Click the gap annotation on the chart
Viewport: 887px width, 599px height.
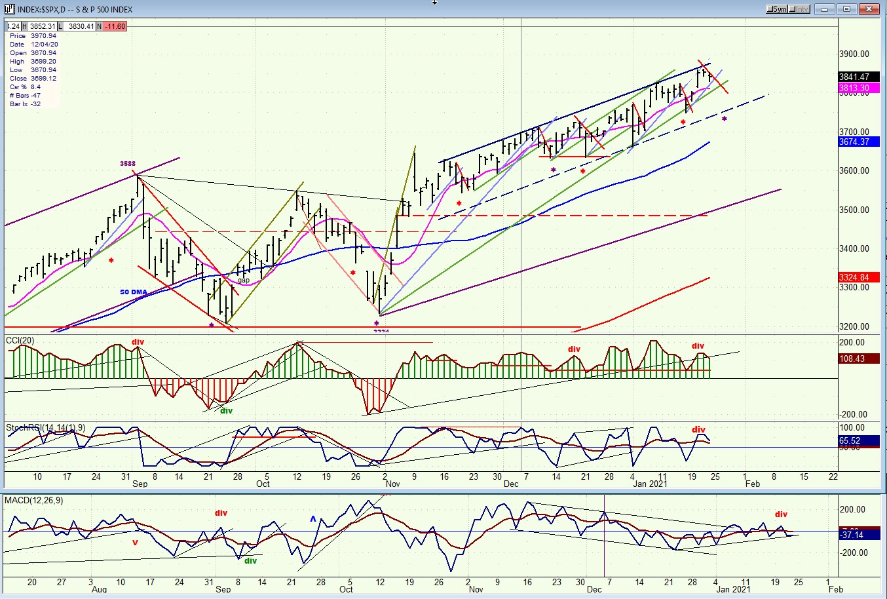point(244,280)
